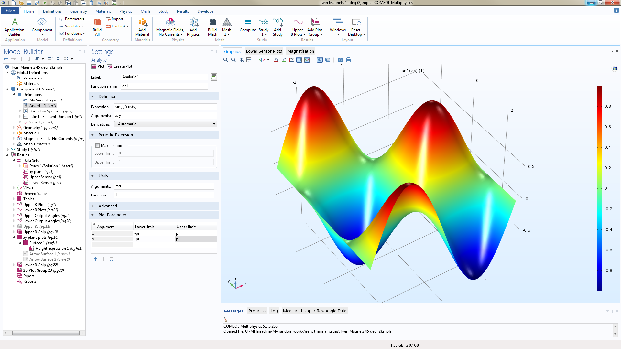This screenshot has height=349, width=621.
Task: Click the Zoom In graphics icon
Action: click(x=226, y=60)
